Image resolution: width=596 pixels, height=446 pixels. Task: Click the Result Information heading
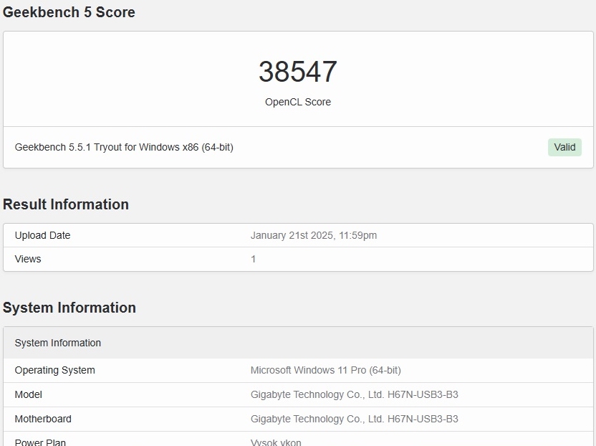(66, 204)
